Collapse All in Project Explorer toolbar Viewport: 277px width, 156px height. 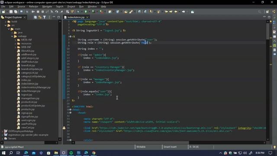[x=35, y=17]
